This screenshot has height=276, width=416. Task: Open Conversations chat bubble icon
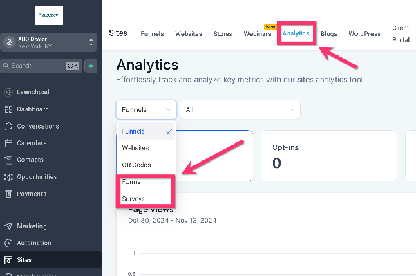(8, 126)
